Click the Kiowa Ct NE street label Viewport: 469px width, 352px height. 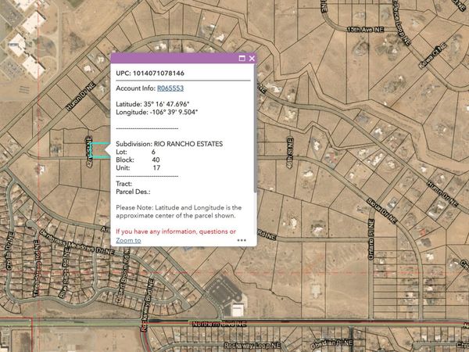(x=432, y=56)
